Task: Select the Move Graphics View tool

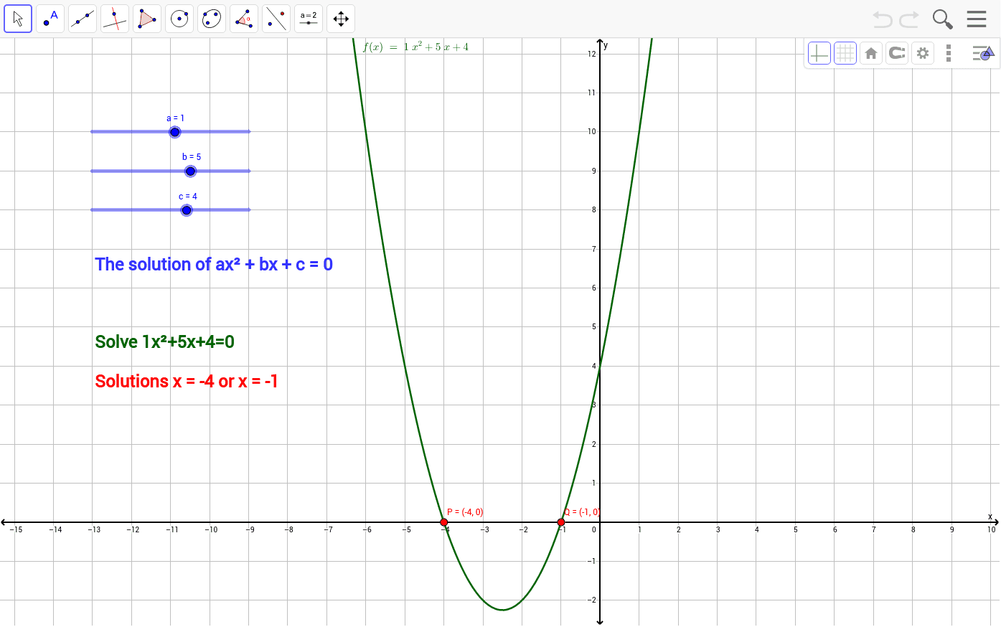Action: coord(340,18)
